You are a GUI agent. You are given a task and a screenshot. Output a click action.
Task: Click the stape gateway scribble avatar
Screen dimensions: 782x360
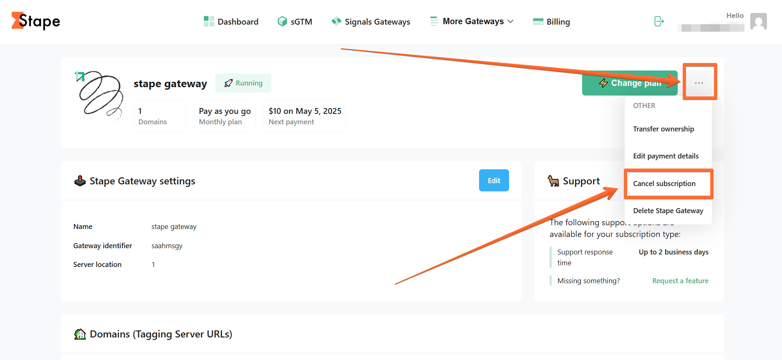(100, 95)
